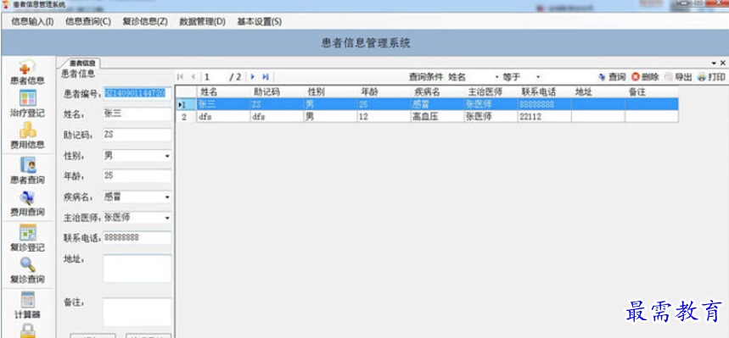This screenshot has height=338, width=729.
Task: Click the 助记码 input field
Action: 137,135
